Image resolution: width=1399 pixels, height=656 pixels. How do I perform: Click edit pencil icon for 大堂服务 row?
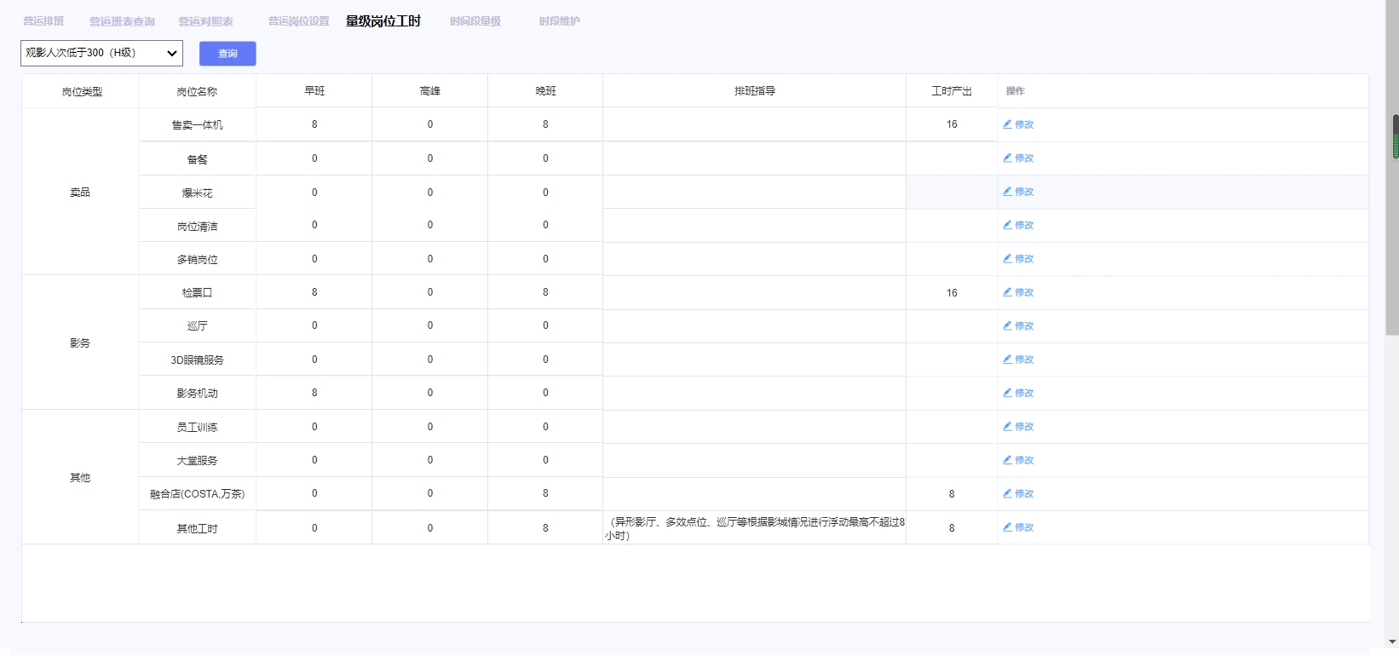pos(1008,459)
